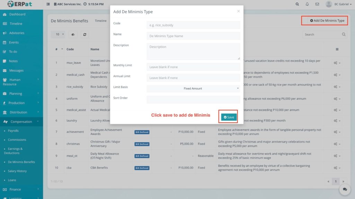Viewport: 355px width, 199px height.
Task: Click into the Code input field
Action: point(193,25)
